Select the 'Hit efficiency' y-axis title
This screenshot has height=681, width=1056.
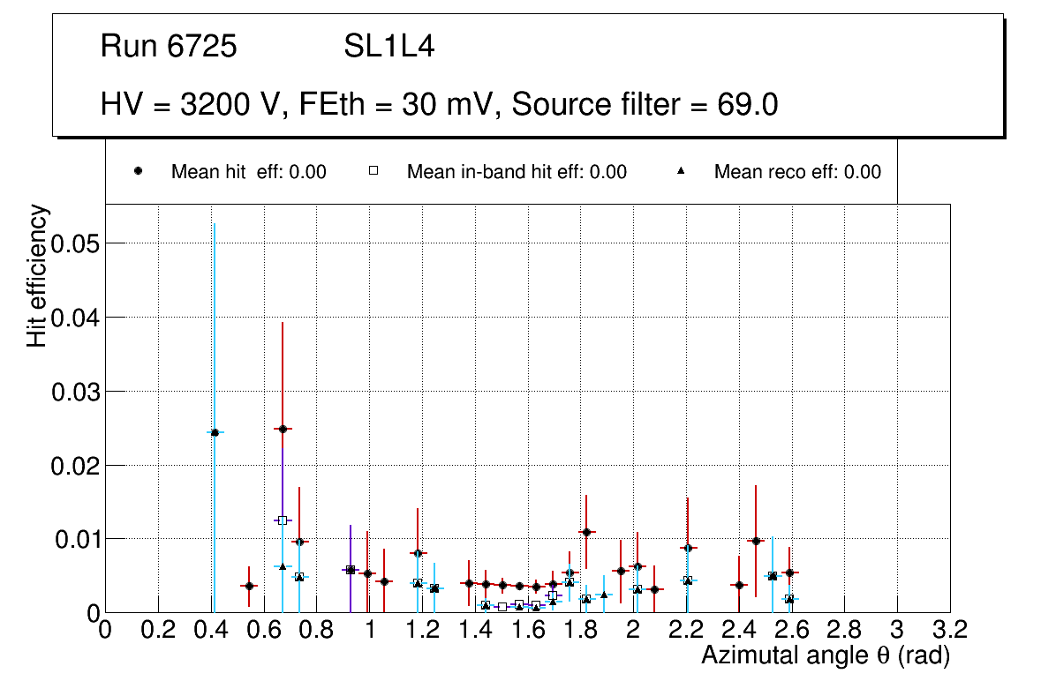coord(37,275)
